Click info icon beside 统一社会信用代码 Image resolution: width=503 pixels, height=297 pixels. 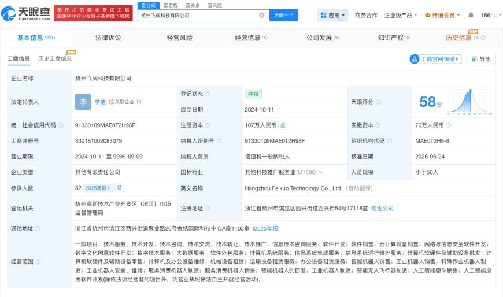61,125
